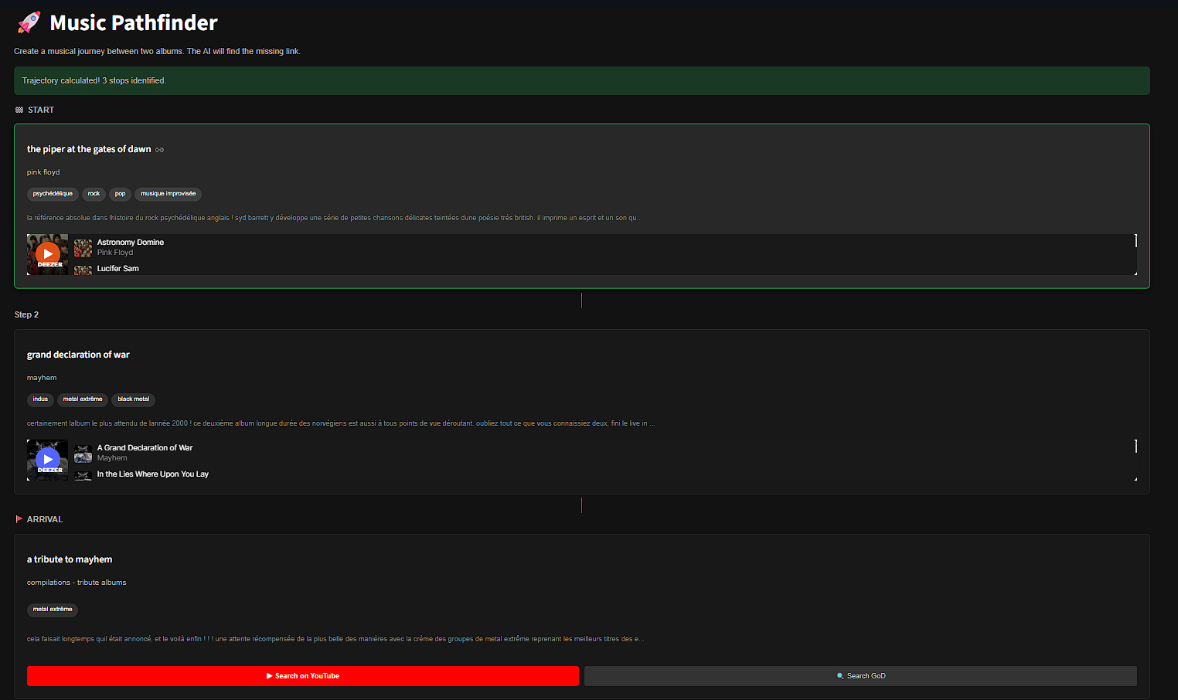Image resolution: width=1178 pixels, height=700 pixels.
Task: Click Lucifer Sam track cover thumbnail
Action: (83, 270)
